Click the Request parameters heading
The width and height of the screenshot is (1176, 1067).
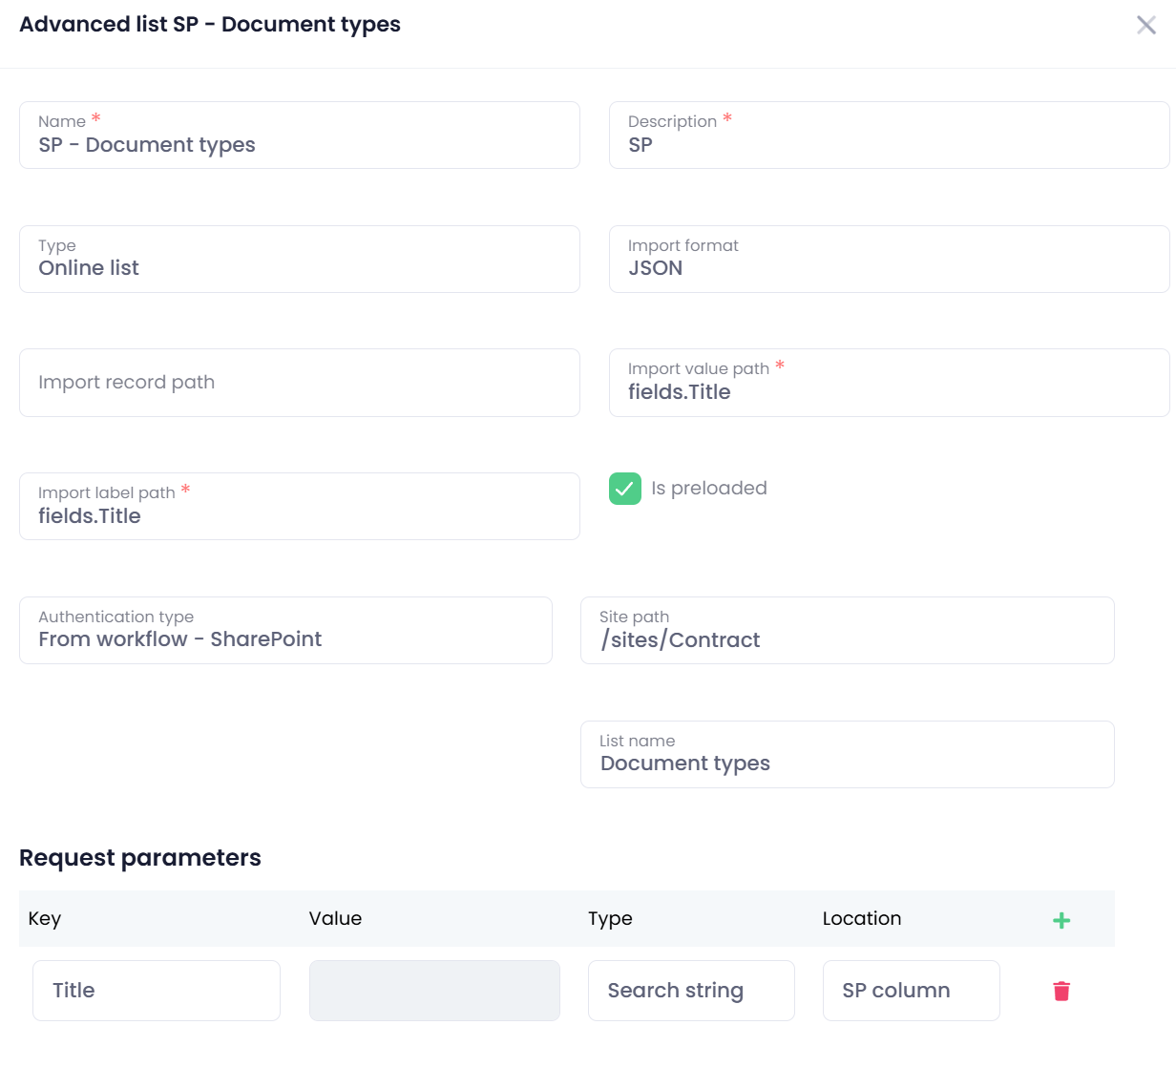(x=140, y=858)
